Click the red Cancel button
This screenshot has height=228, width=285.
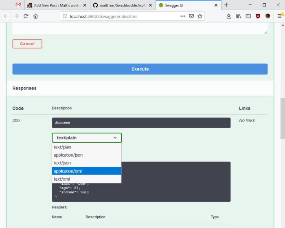pyautogui.click(x=27, y=44)
